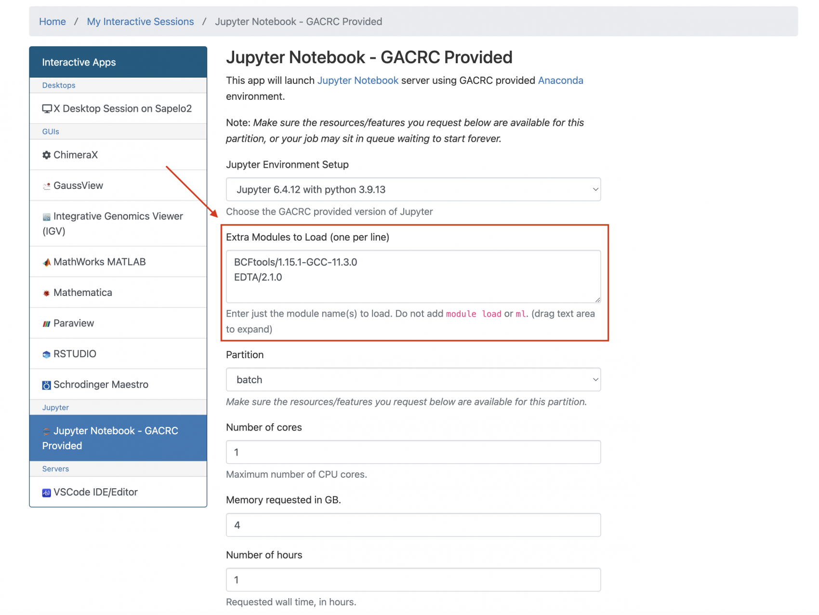Image resolution: width=819 pixels, height=615 pixels.
Task: Select the ChimeraX app icon
Action: [x=46, y=155]
